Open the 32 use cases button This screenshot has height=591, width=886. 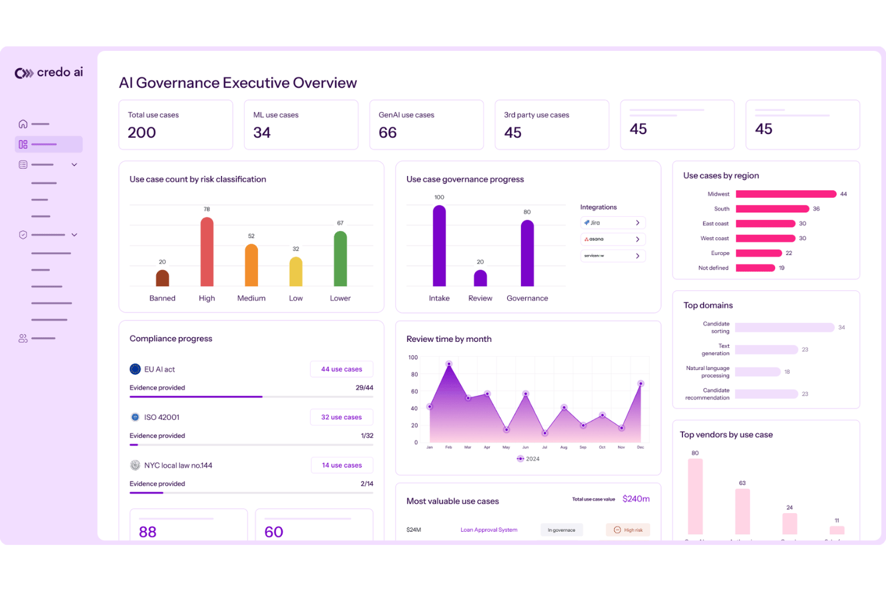point(342,417)
